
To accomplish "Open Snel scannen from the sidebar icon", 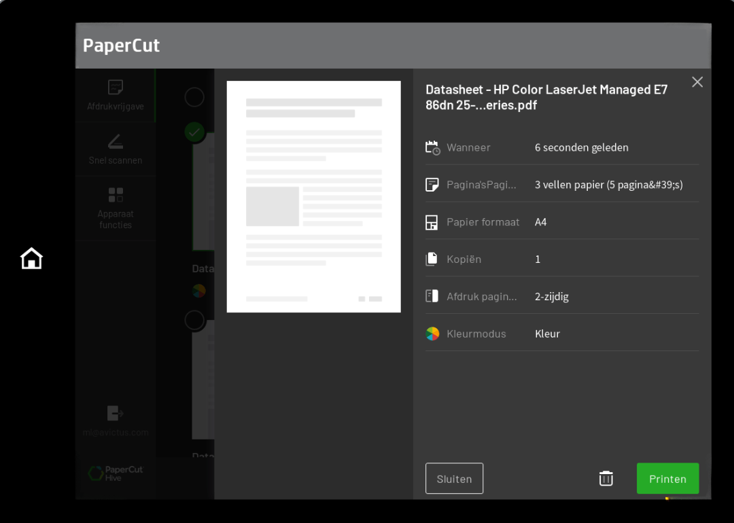I will pos(116,143).
